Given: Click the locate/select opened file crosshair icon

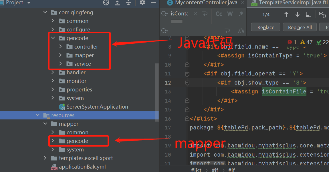Looking at the screenshot, I should point(106,3).
